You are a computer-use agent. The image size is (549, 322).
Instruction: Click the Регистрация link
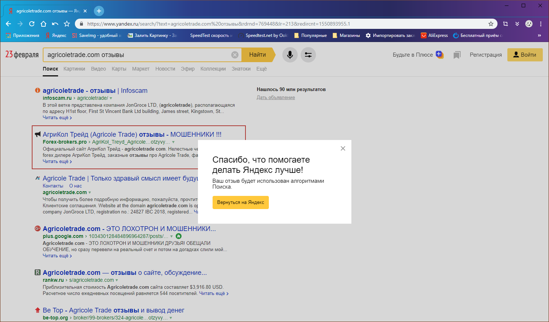click(486, 55)
